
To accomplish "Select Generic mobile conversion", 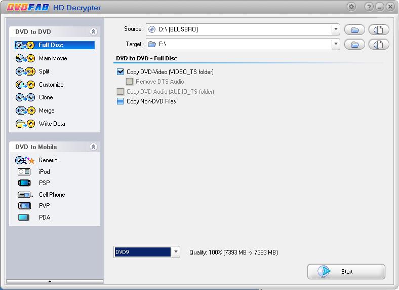I will (x=48, y=160).
